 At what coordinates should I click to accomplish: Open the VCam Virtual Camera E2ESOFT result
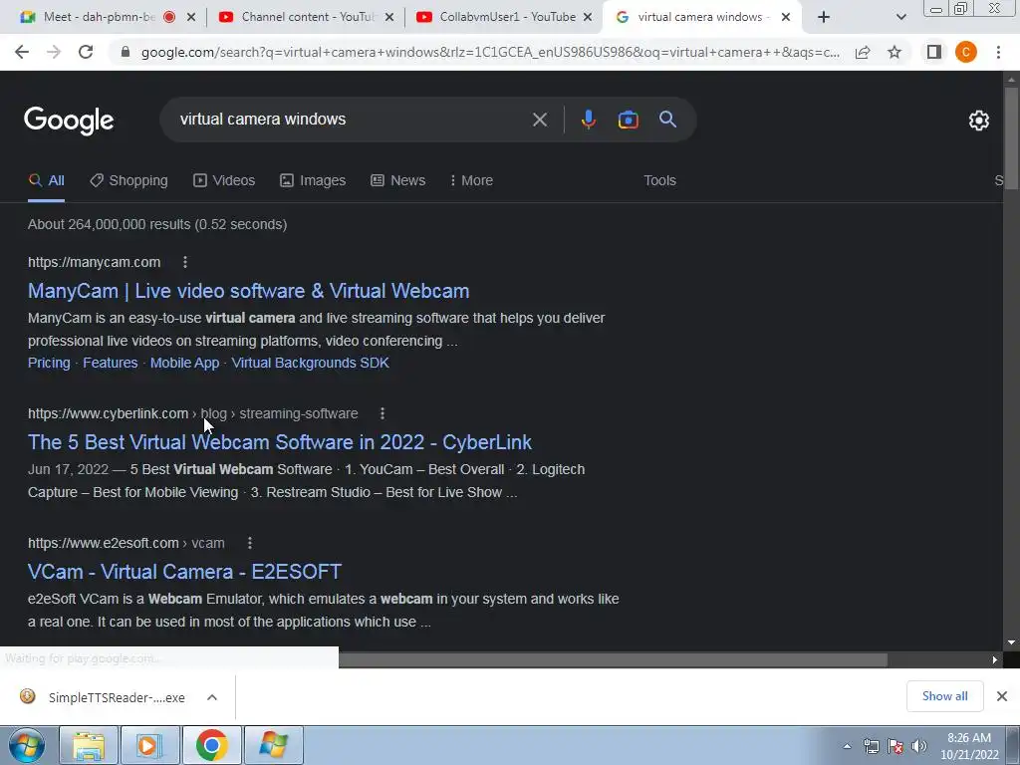[184, 572]
